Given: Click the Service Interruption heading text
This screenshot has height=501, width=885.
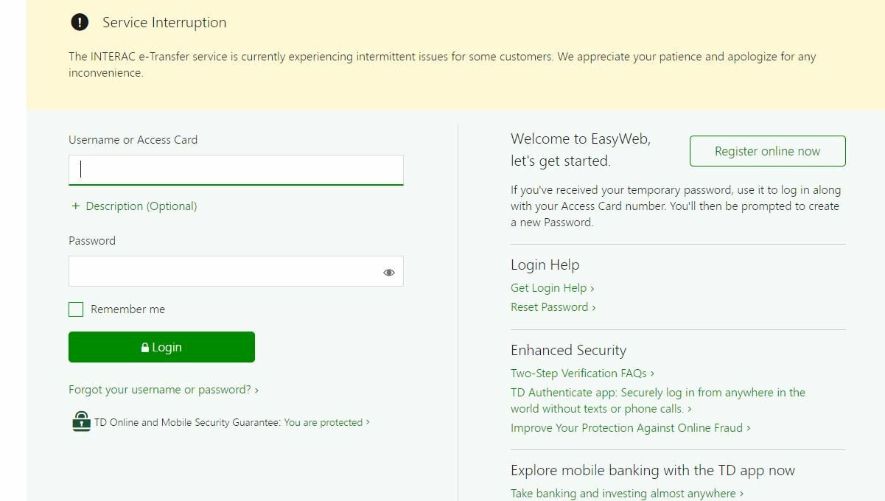Looking at the screenshot, I should click(x=164, y=23).
